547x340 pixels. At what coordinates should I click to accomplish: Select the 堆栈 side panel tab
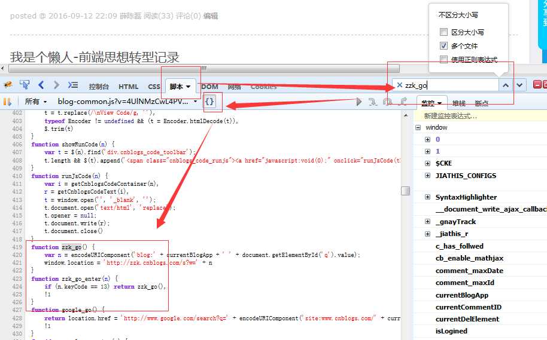coord(459,103)
